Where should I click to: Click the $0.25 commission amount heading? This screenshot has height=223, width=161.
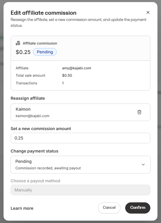pyautogui.click(x=23, y=52)
